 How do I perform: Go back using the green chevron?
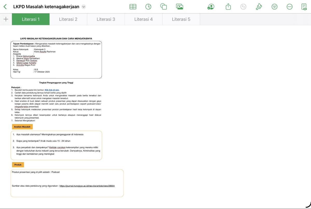click(5, 7)
